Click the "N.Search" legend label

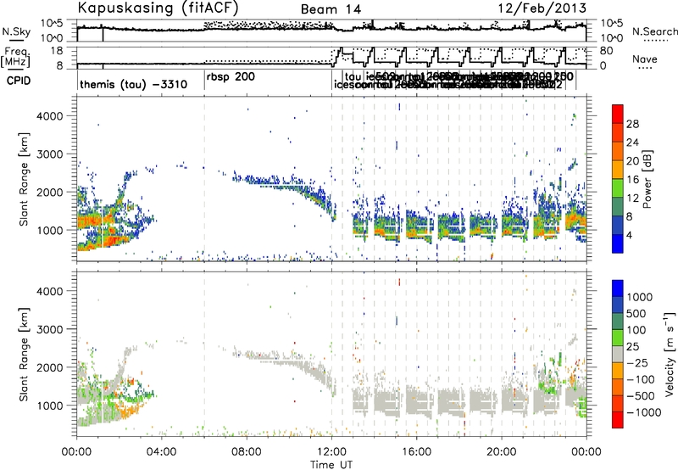(x=654, y=31)
